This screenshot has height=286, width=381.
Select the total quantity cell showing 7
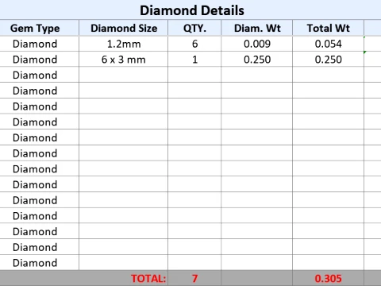pos(194,278)
